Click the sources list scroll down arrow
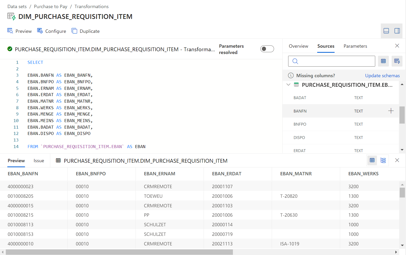This screenshot has width=406, height=255. click(402, 150)
